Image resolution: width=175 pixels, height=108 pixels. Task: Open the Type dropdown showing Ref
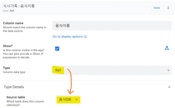click(112, 70)
